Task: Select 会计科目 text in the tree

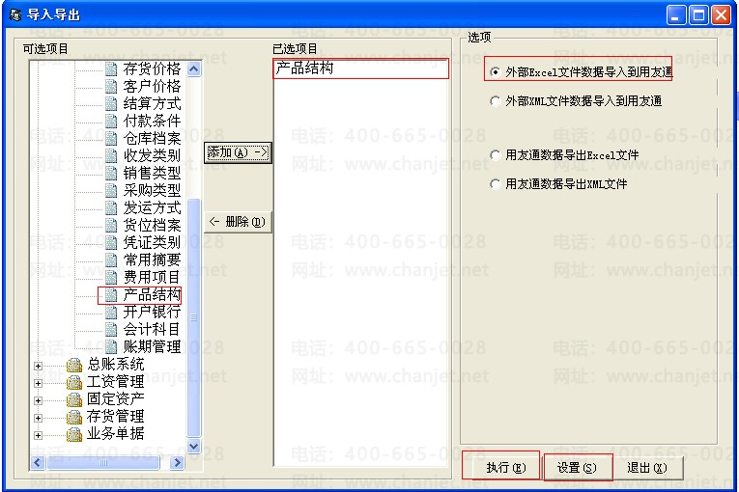Action: tap(152, 330)
